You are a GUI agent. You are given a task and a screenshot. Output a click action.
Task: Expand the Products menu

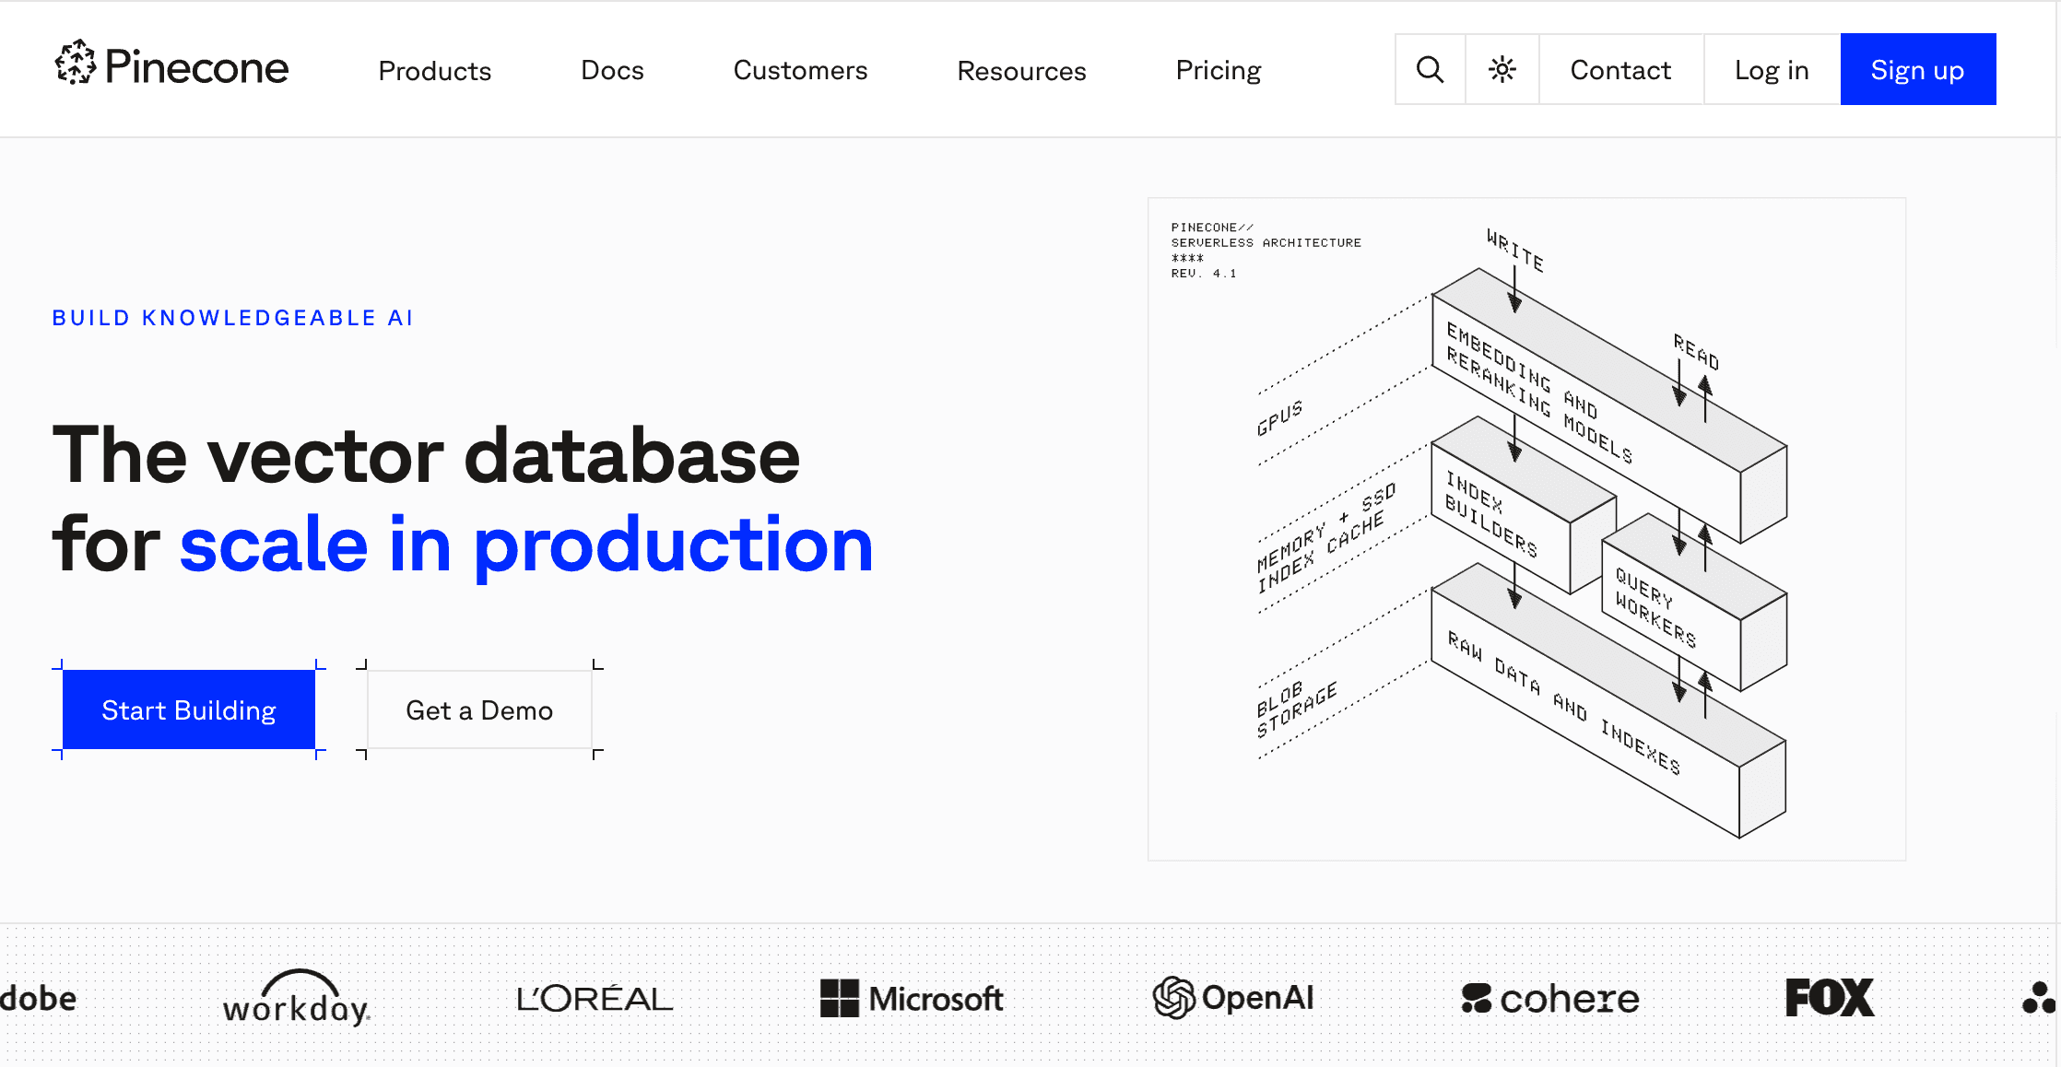click(x=434, y=71)
